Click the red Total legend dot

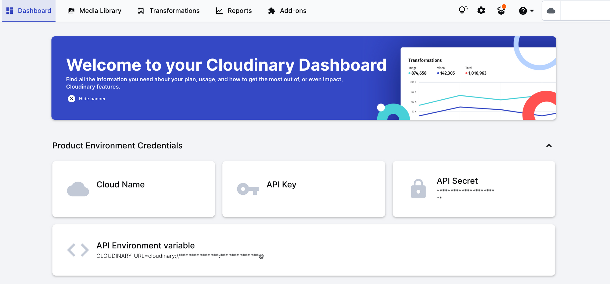pyautogui.click(x=466, y=73)
